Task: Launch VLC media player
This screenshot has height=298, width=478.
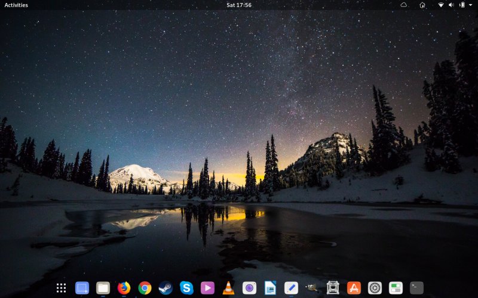Action: coord(228,288)
